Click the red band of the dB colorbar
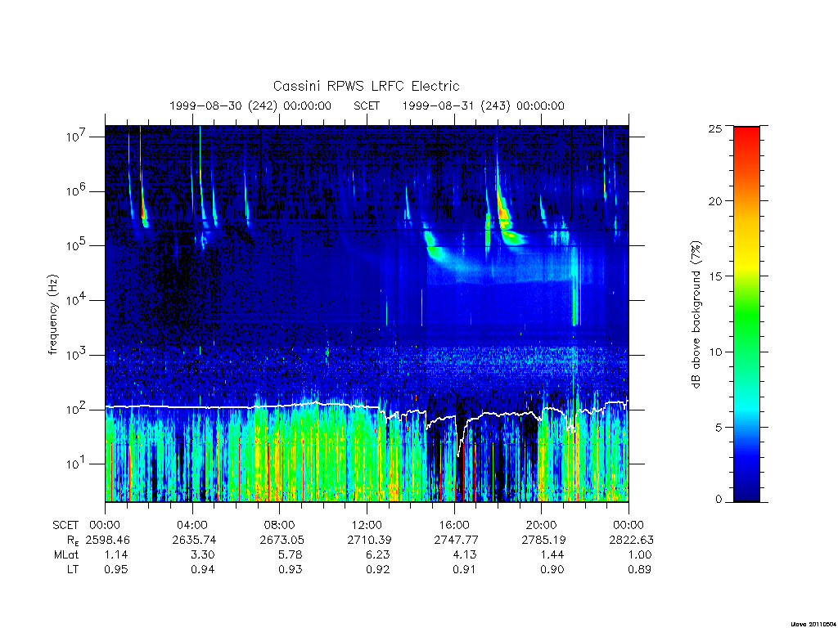The width and height of the screenshot is (838, 628). tap(746, 141)
